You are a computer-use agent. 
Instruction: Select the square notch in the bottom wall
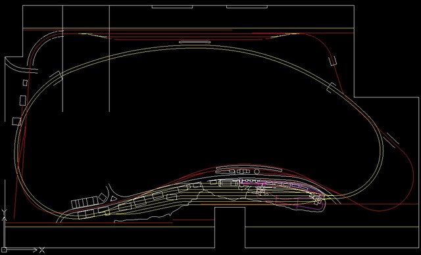coord(230,227)
